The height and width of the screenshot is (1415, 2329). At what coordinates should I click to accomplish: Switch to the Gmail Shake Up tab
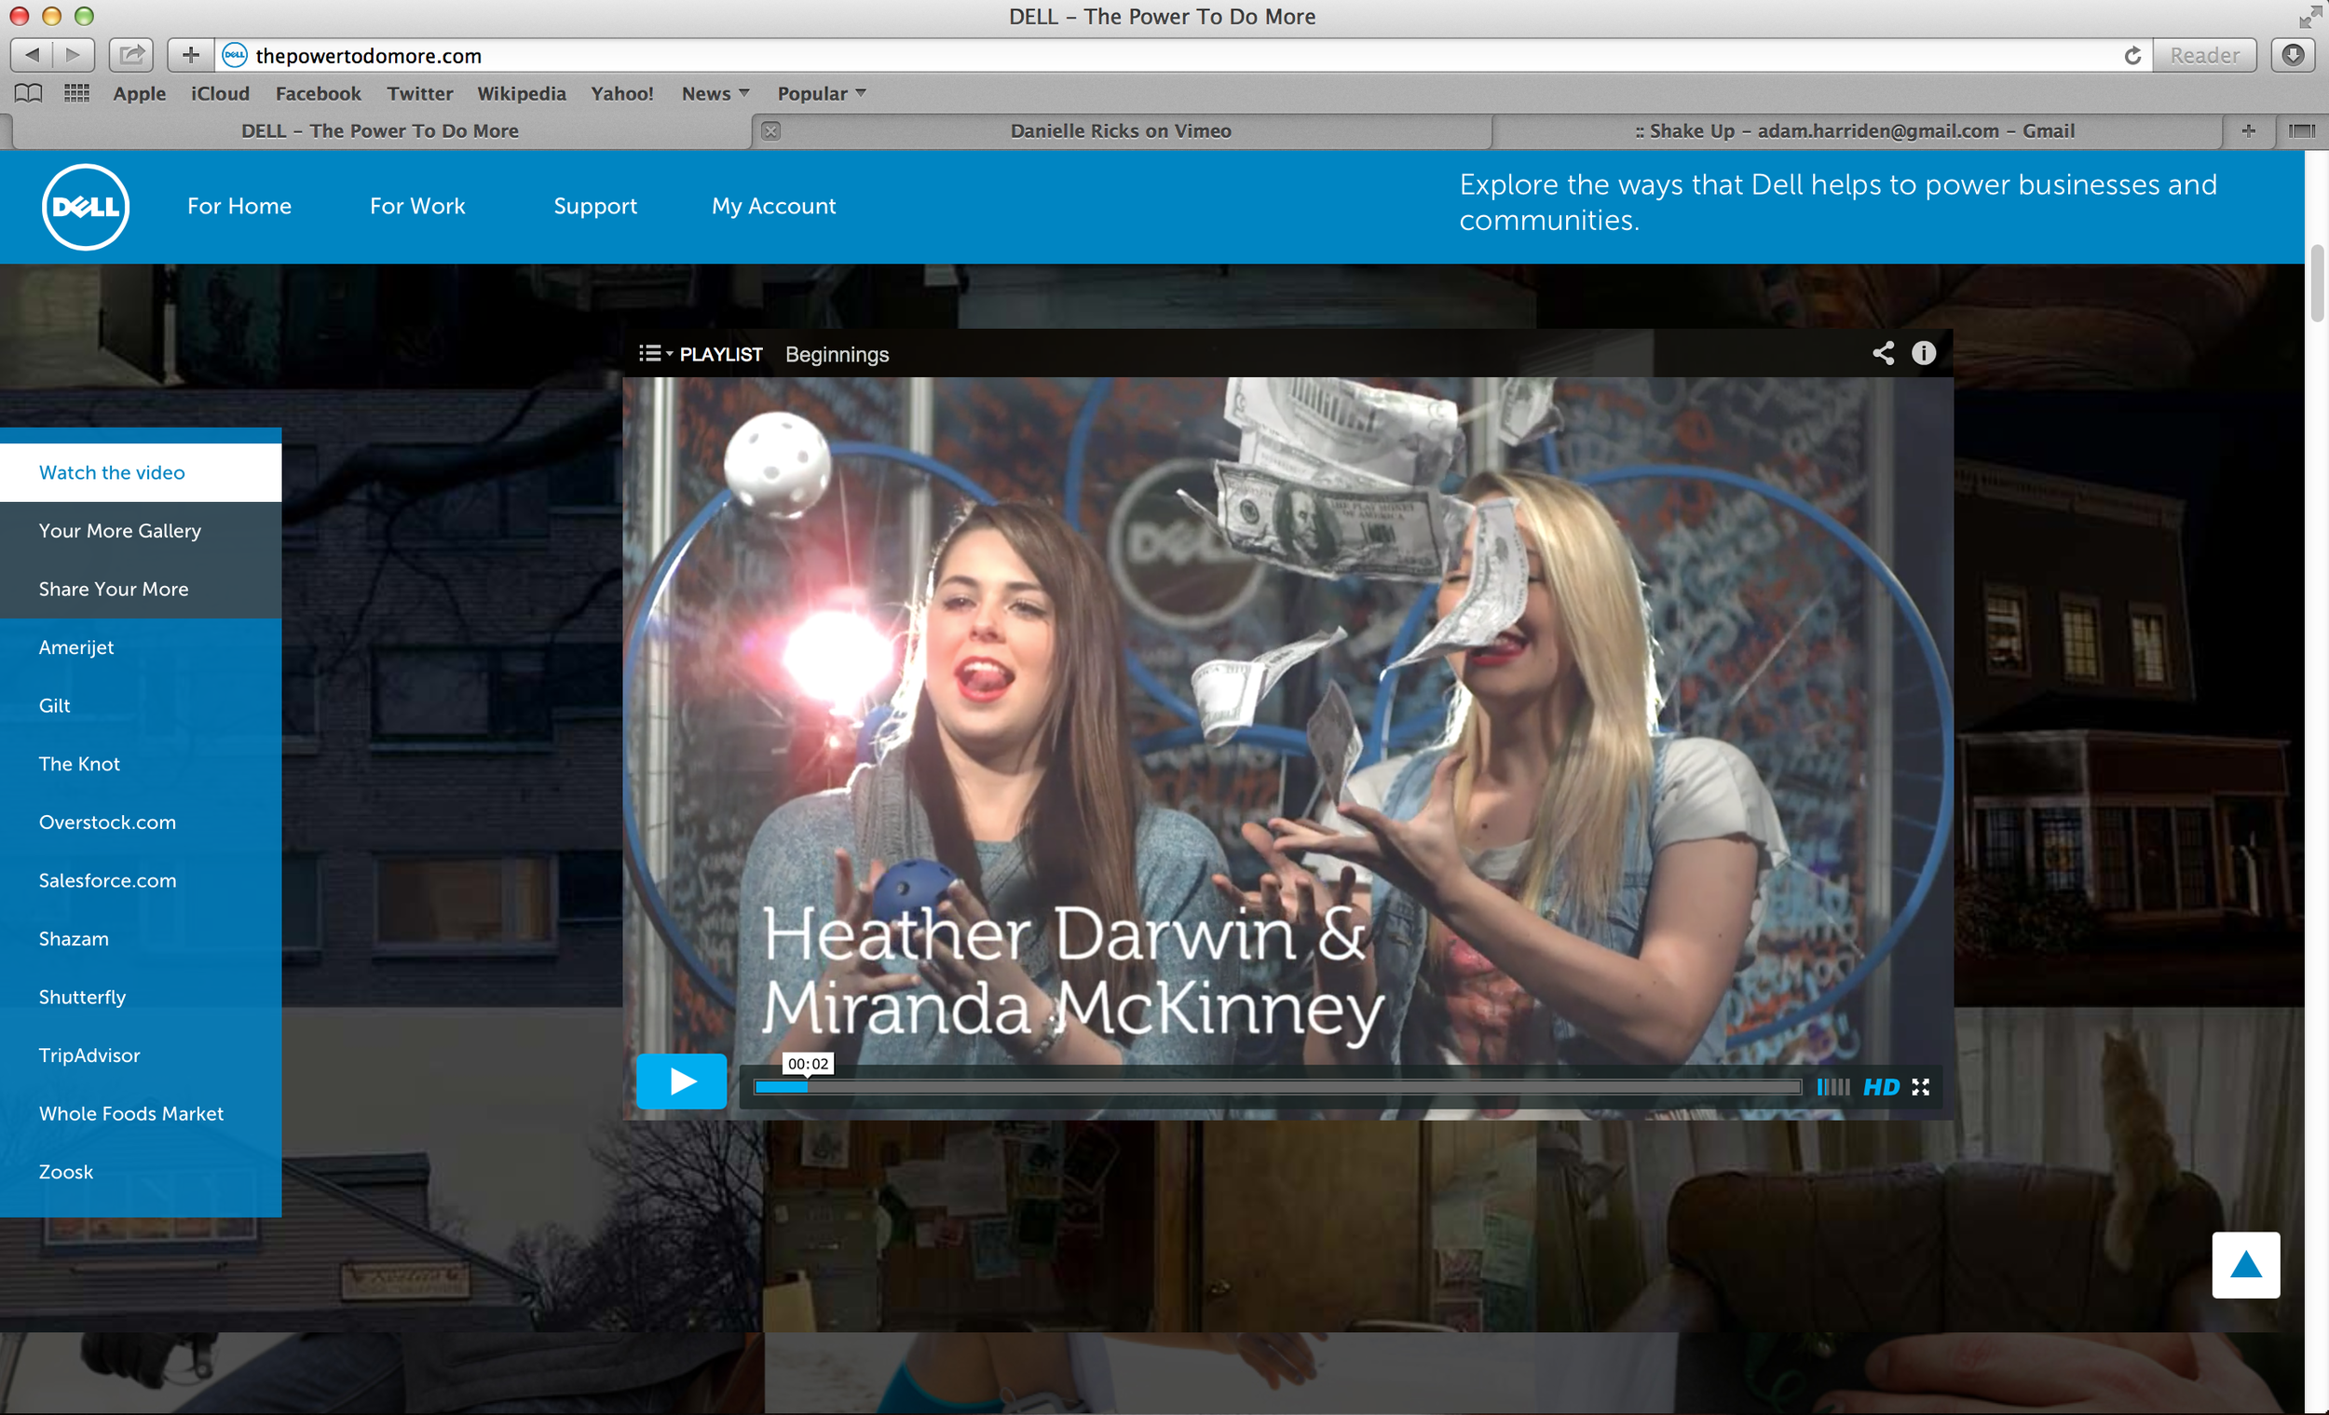pyautogui.click(x=1855, y=131)
